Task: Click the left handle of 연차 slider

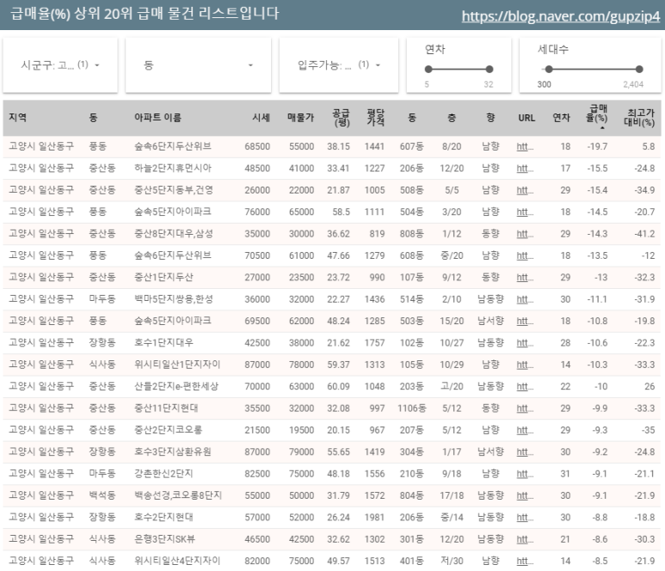Action: click(428, 69)
